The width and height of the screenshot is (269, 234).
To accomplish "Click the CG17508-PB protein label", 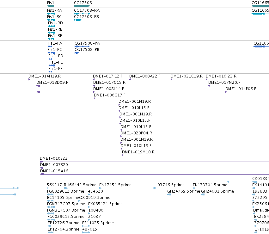I will point(87,50).
